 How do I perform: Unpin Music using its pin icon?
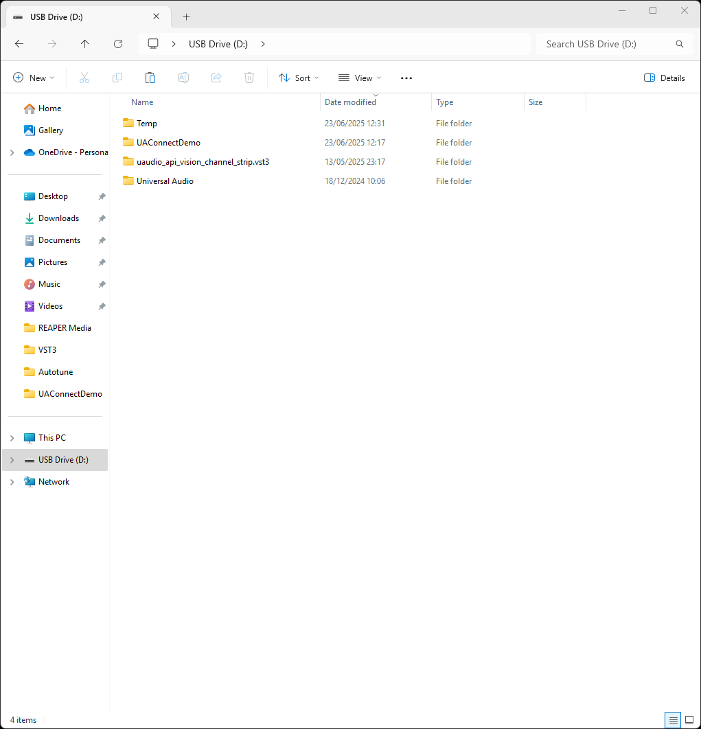(102, 284)
